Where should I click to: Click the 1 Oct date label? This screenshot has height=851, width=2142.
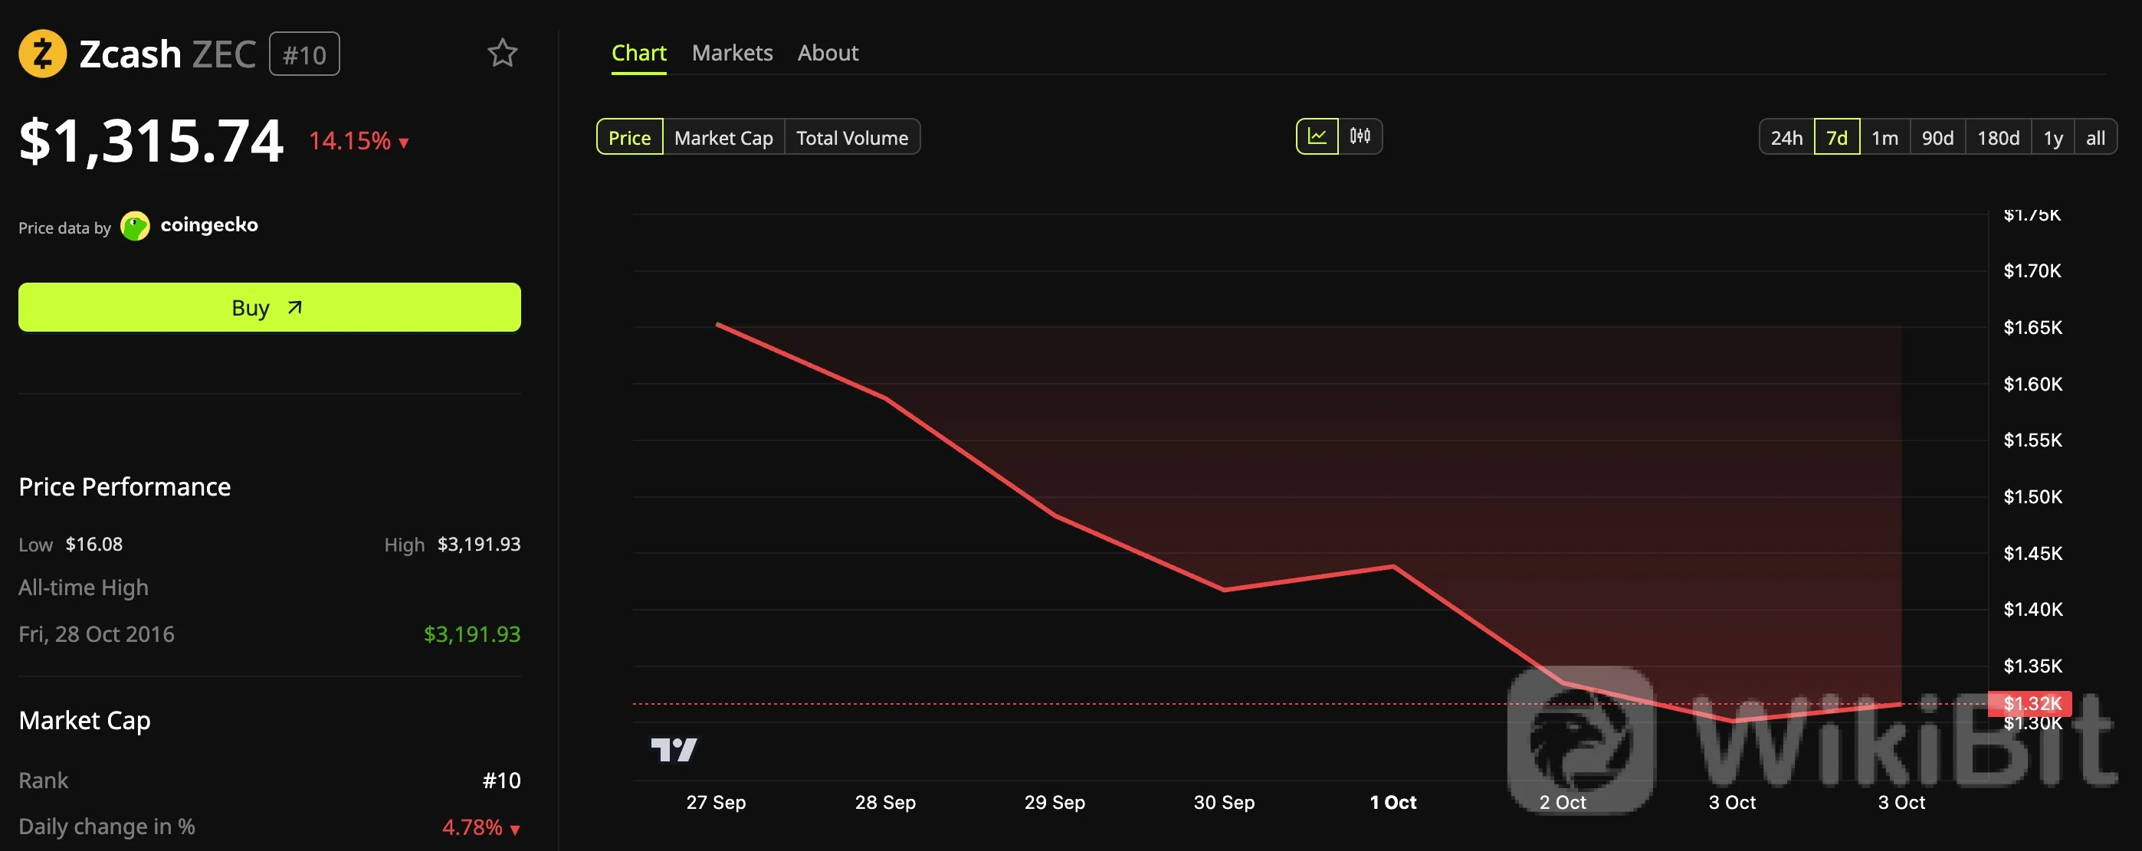tap(1392, 802)
